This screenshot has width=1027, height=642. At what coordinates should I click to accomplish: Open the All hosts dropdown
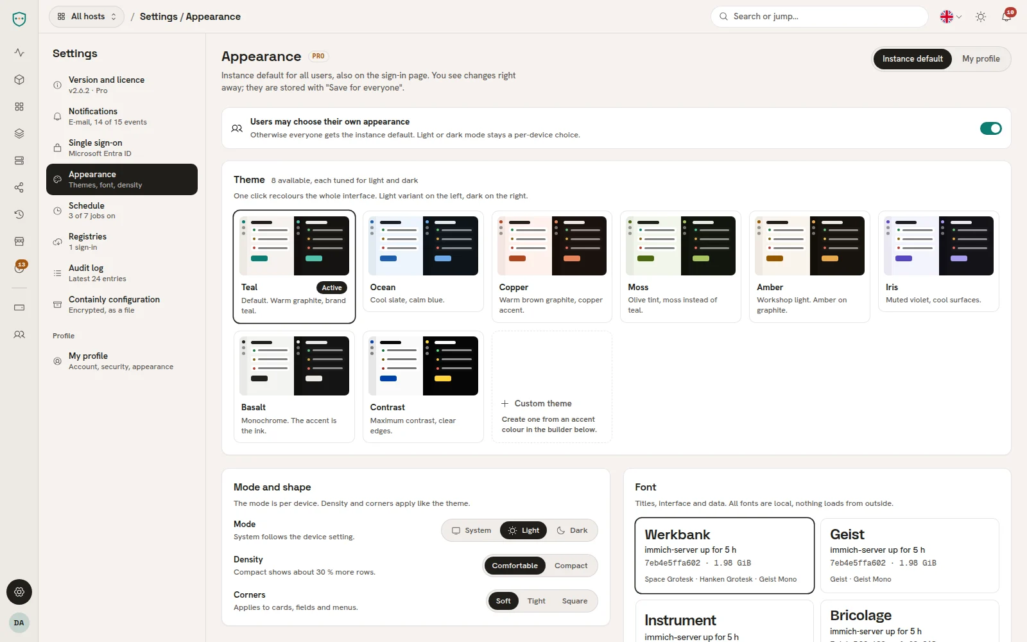pos(87,17)
